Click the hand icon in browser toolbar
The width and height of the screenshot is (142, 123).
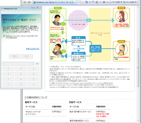pos(93,2)
